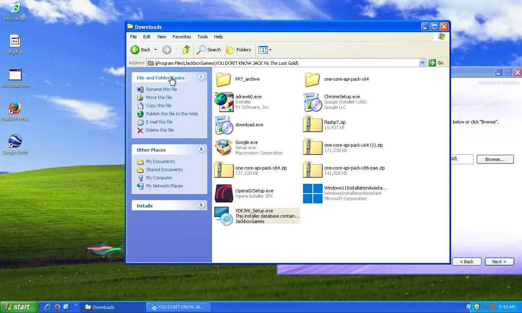Open the View menu
This screenshot has width=522, height=313.
tap(161, 37)
